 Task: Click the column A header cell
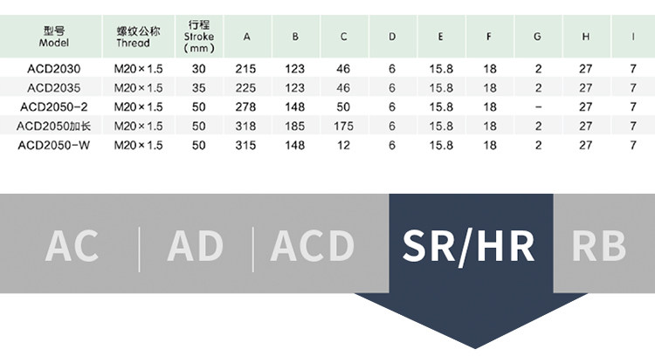click(247, 36)
